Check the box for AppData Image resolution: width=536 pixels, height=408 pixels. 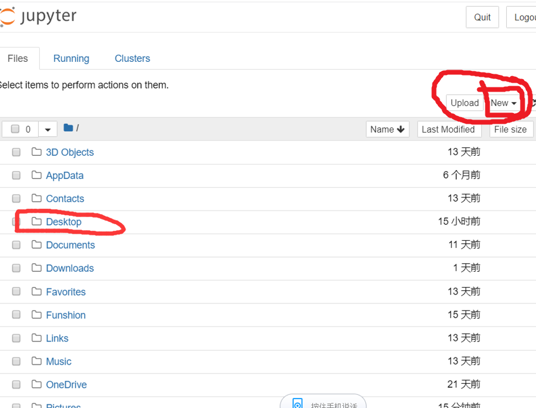click(16, 175)
